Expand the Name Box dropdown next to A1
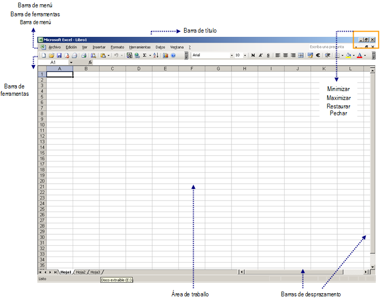Viewport: 381px width, 299px height. [x=71, y=62]
